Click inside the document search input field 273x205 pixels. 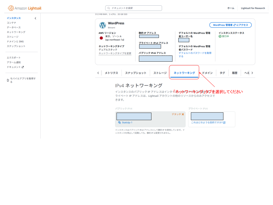tap(133, 8)
